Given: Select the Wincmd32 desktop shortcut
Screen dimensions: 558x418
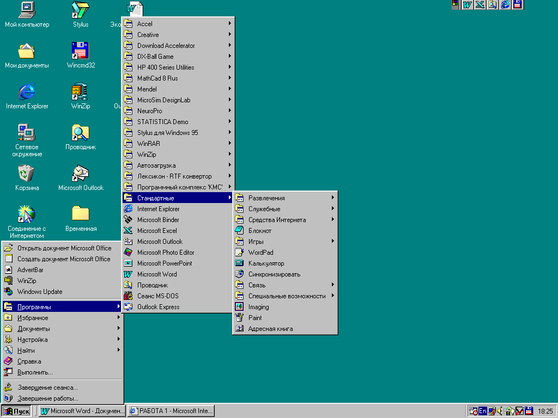Looking at the screenshot, I should [81, 56].
